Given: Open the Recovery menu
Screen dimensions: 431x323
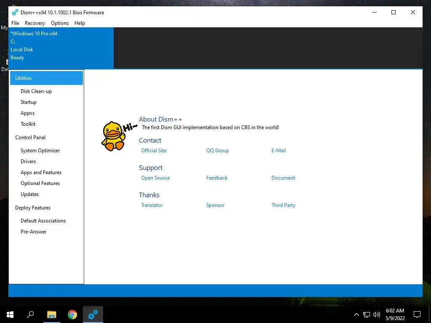Looking at the screenshot, I should pos(35,23).
